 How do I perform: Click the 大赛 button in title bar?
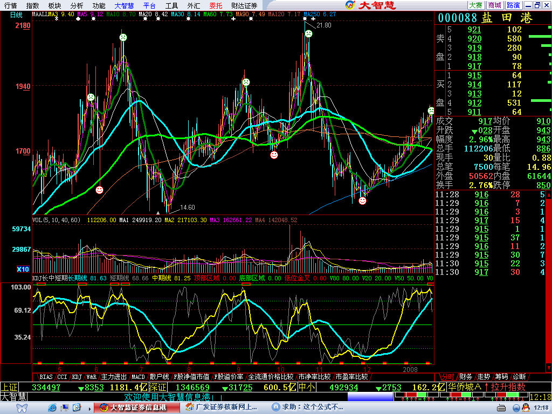[x=476, y=5]
